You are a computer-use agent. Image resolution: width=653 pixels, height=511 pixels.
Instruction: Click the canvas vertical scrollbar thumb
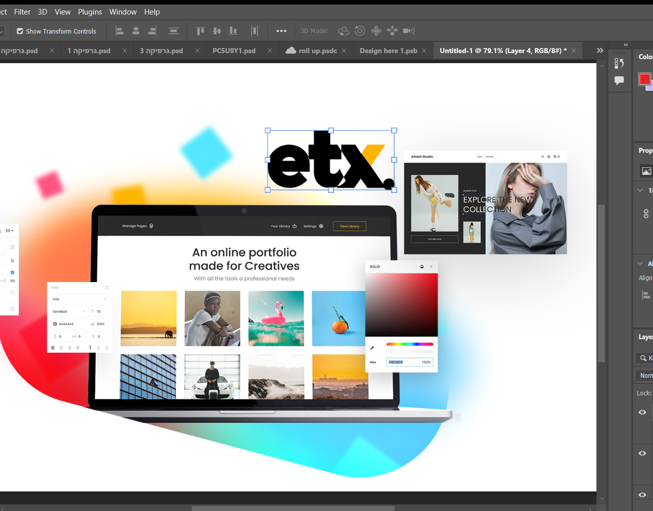click(601, 283)
